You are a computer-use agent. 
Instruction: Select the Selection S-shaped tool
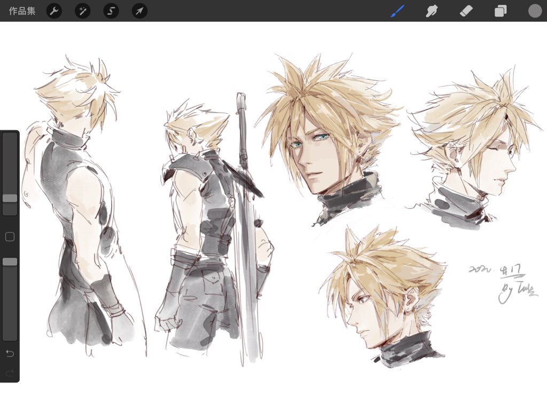tap(111, 11)
